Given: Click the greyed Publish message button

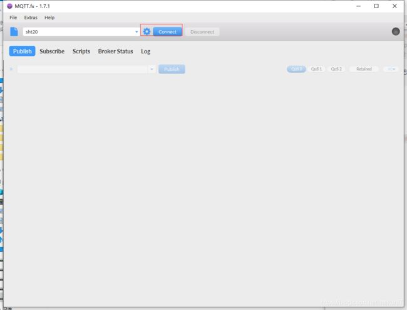Looking at the screenshot, I should click(x=172, y=69).
